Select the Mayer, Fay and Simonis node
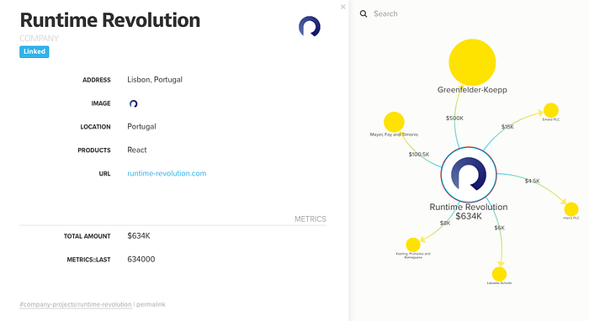This screenshot has height=321, width=589. [394, 122]
